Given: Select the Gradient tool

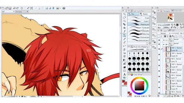Looking at the screenshot, I should pyautogui.click(x=124, y=67).
